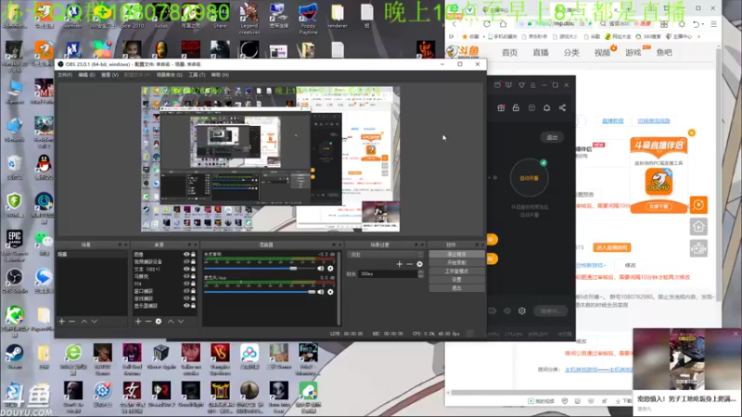Screen dimensions: 742x417
Task: Toggle visibility of 显示器捕获 source
Action: 186,306
